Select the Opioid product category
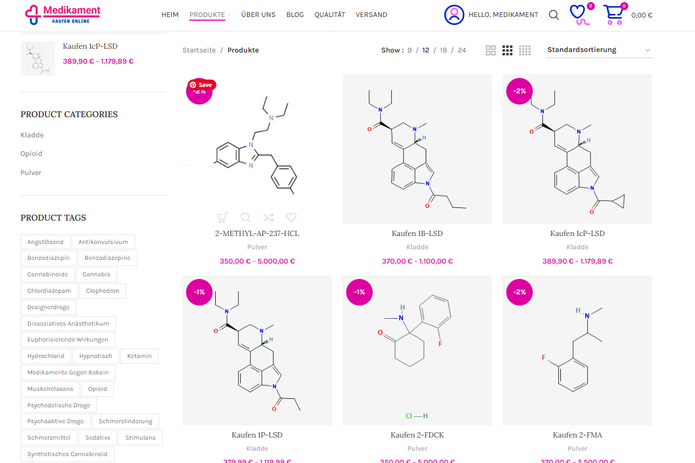Image resolution: width=695 pixels, height=463 pixels. point(31,154)
